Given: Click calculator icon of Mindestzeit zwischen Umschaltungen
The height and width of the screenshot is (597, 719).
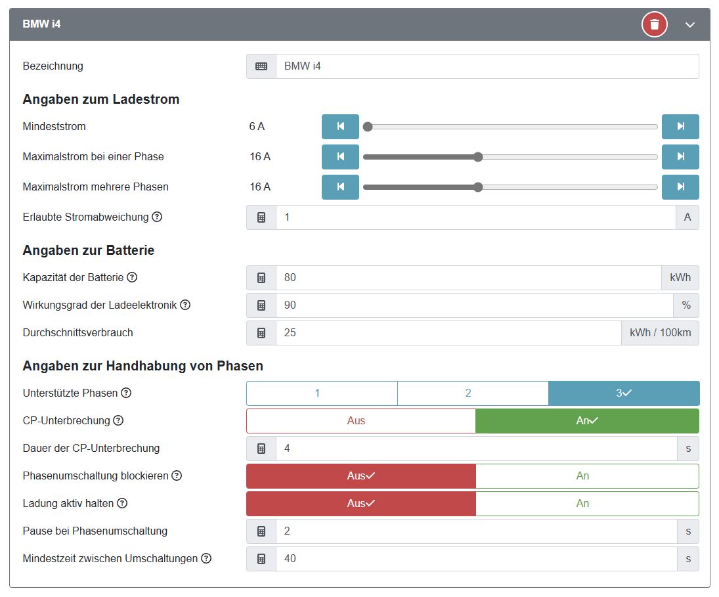Looking at the screenshot, I should [261, 558].
